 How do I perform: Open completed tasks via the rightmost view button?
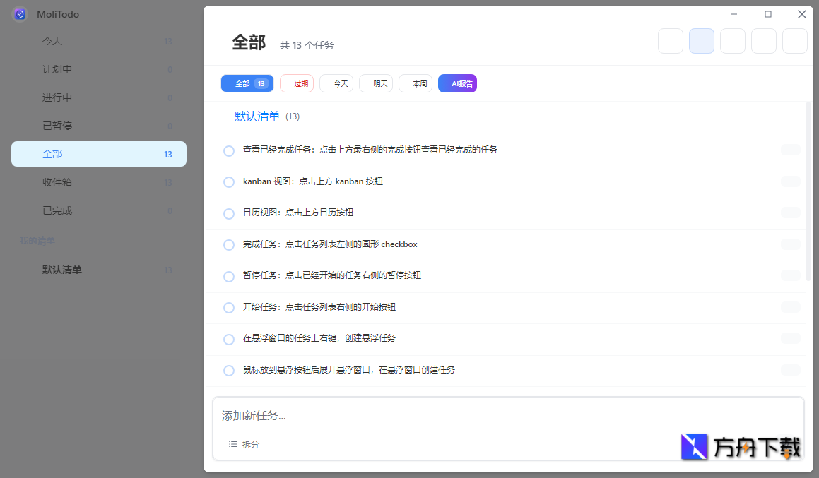[x=794, y=41]
